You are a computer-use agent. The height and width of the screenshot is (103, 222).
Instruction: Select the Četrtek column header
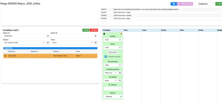(170, 30)
